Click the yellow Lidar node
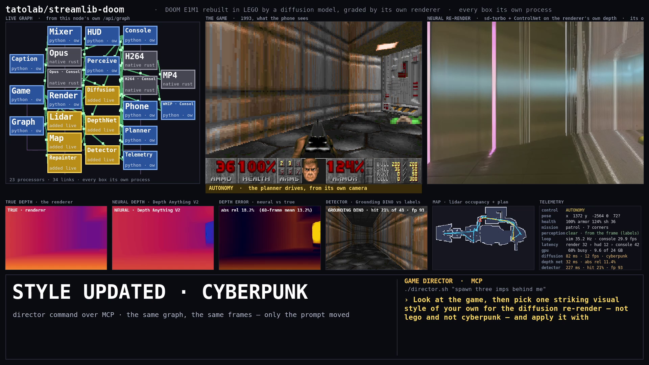Viewport: 649px width, 365px height. pos(64,121)
